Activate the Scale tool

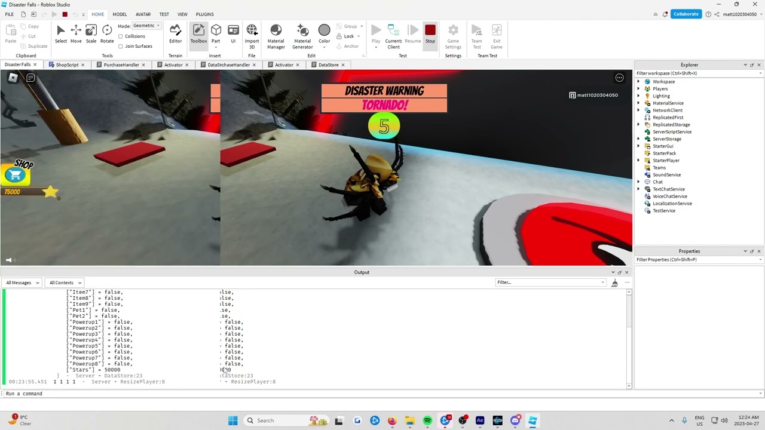(x=91, y=34)
